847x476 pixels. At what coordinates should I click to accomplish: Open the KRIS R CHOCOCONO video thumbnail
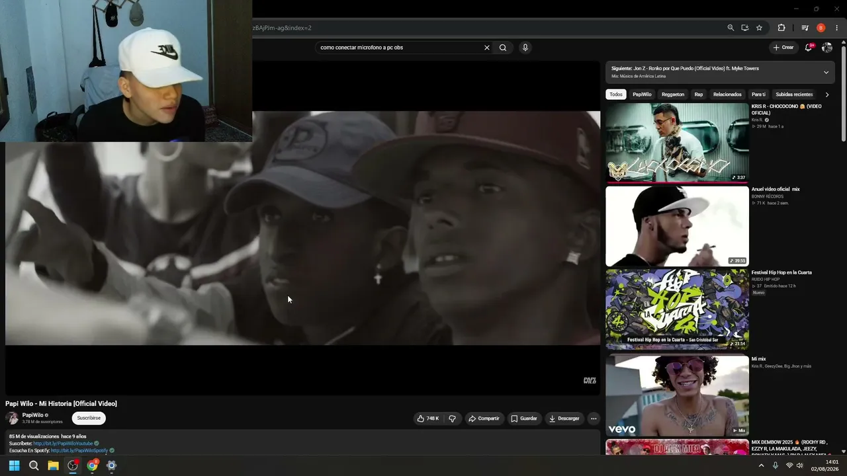point(677,143)
